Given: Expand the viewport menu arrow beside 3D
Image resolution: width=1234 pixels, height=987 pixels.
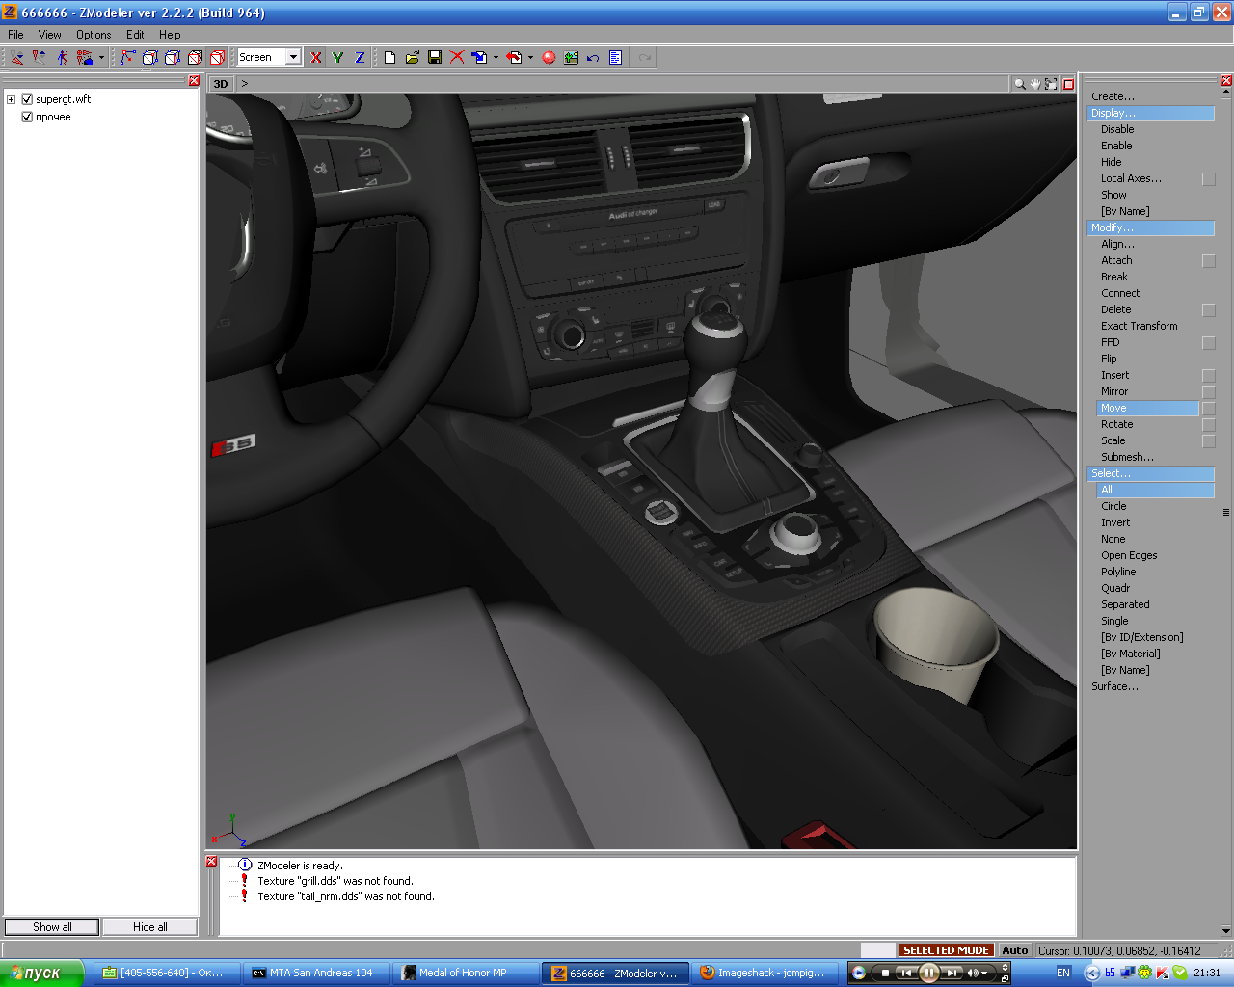Looking at the screenshot, I should (245, 84).
